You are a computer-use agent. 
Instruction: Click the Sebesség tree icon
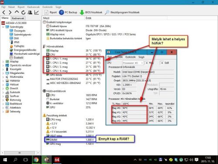point(7,112)
